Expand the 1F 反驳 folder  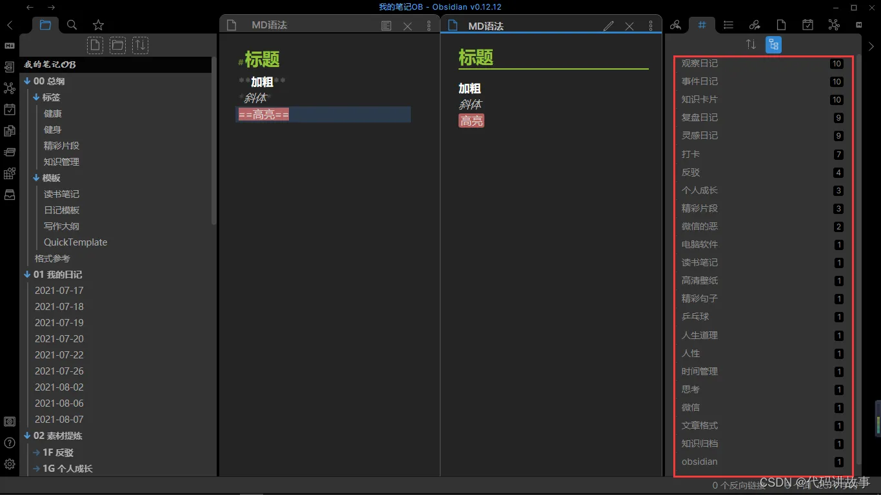(37, 452)
